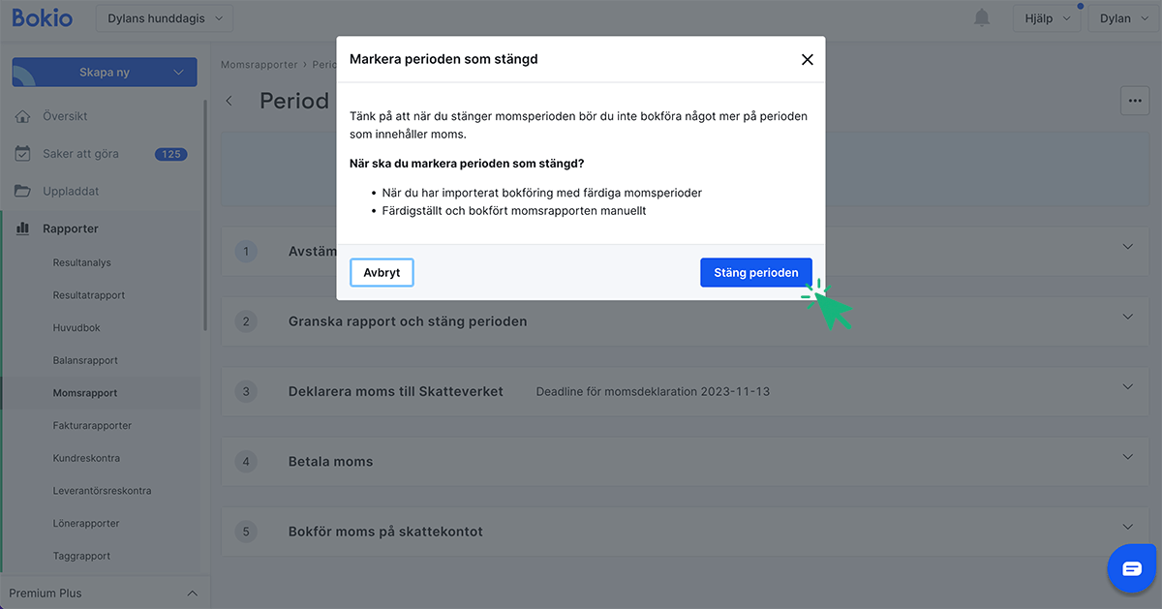
Task: Click the Rapporter bar chart icon
Action: coord(21,228)
